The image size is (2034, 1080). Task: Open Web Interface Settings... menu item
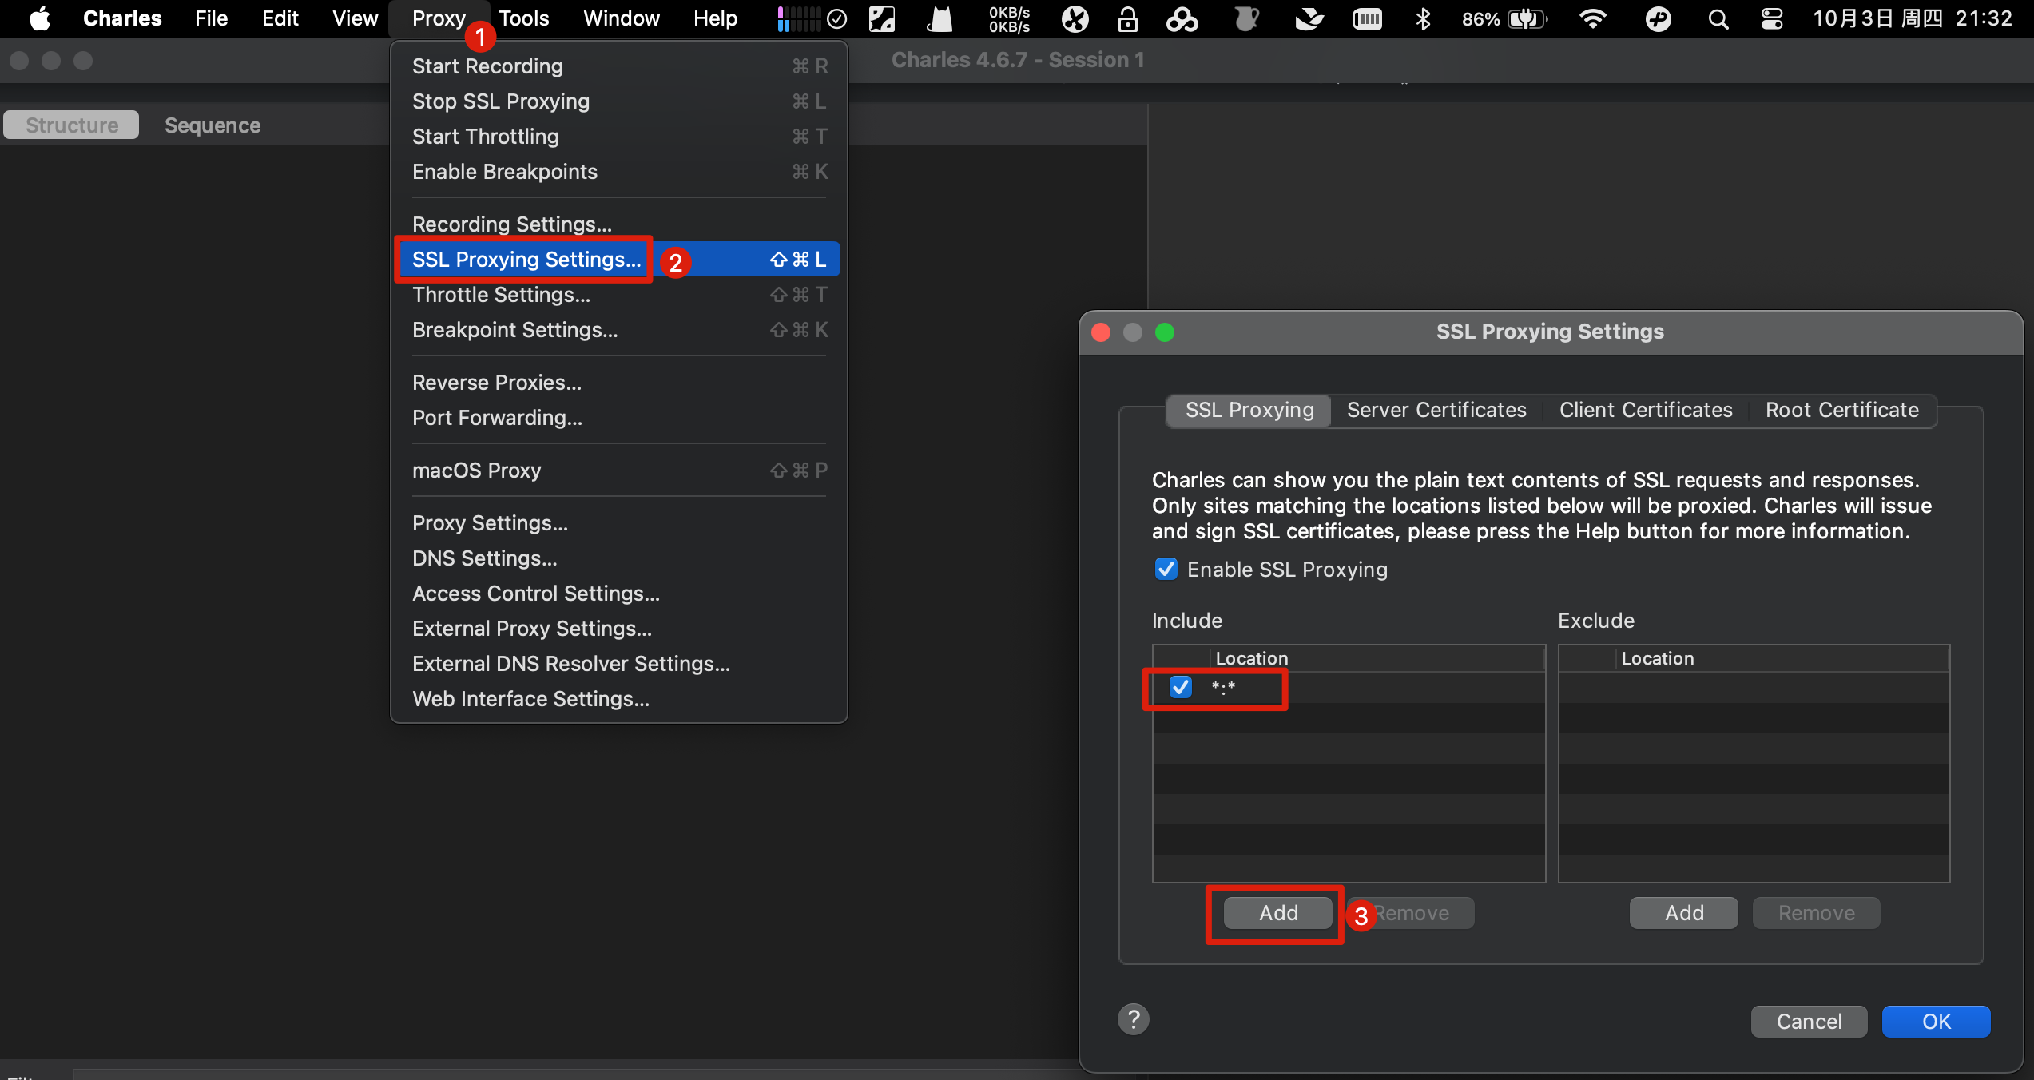(619, 699)
